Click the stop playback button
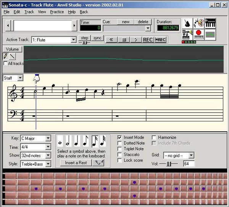The image size is (229, 207). (x=124, y=40)
